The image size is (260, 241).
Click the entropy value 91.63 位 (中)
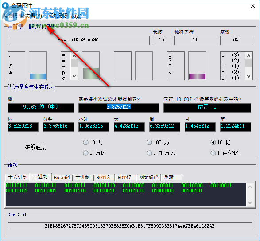(41, 108)
